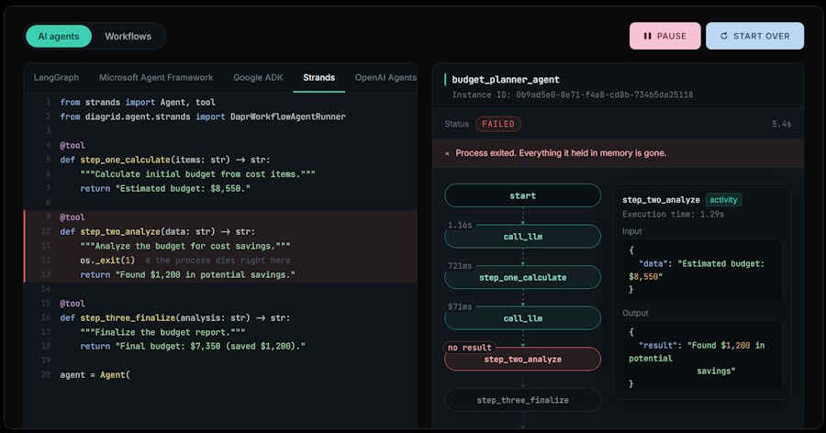Viewport: 826px width, 433px height.
Task: Click the Input JSON code box
Action: point(702,271)
